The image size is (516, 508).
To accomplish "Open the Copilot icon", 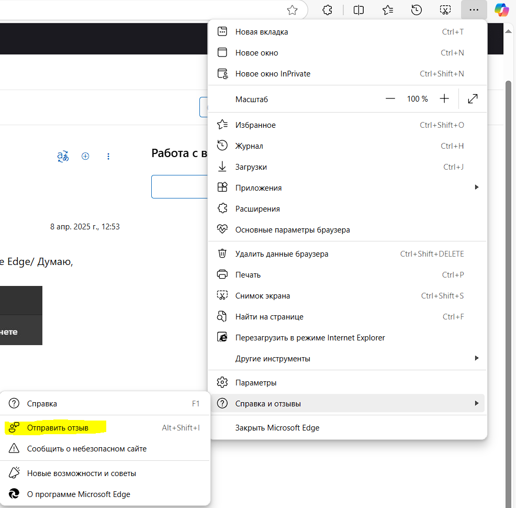I will tap(501, 10).
